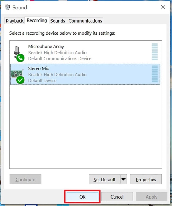Click empty space in the recording device list
The height and width of the screenshot is (206, 172).
85,127
